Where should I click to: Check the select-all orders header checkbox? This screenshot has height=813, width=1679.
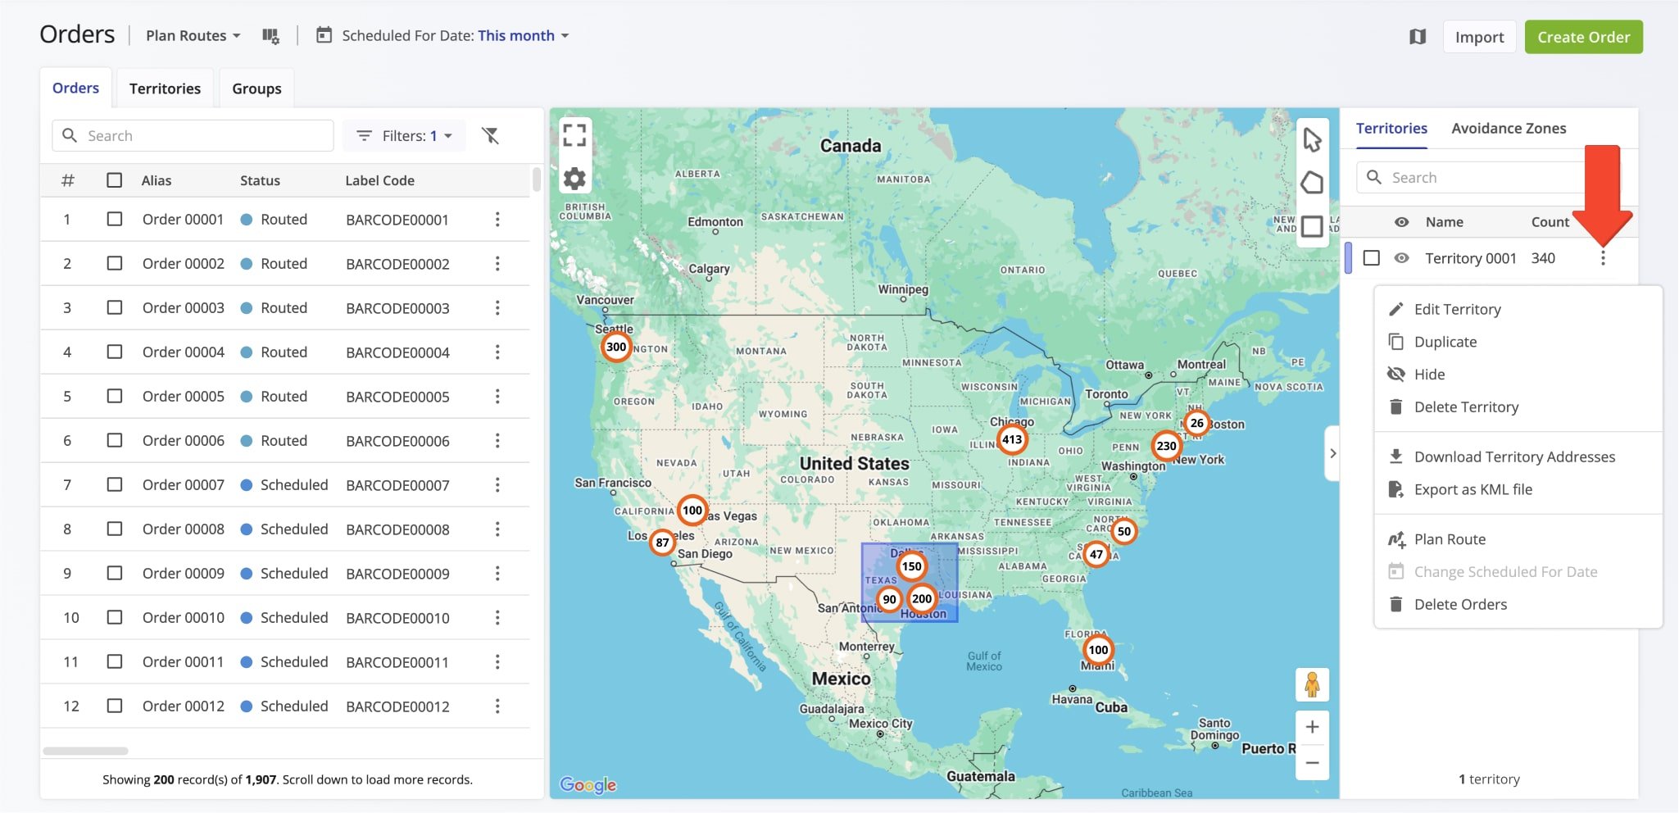click(x=115, y=180)
